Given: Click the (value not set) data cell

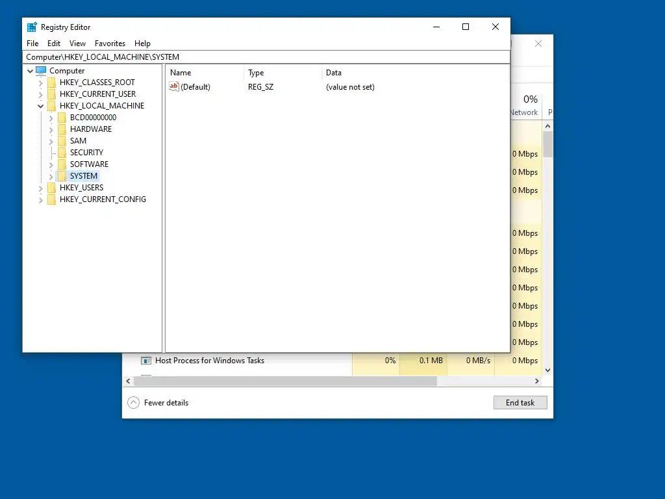Looking at the screenshot, I should click(350, 87).
